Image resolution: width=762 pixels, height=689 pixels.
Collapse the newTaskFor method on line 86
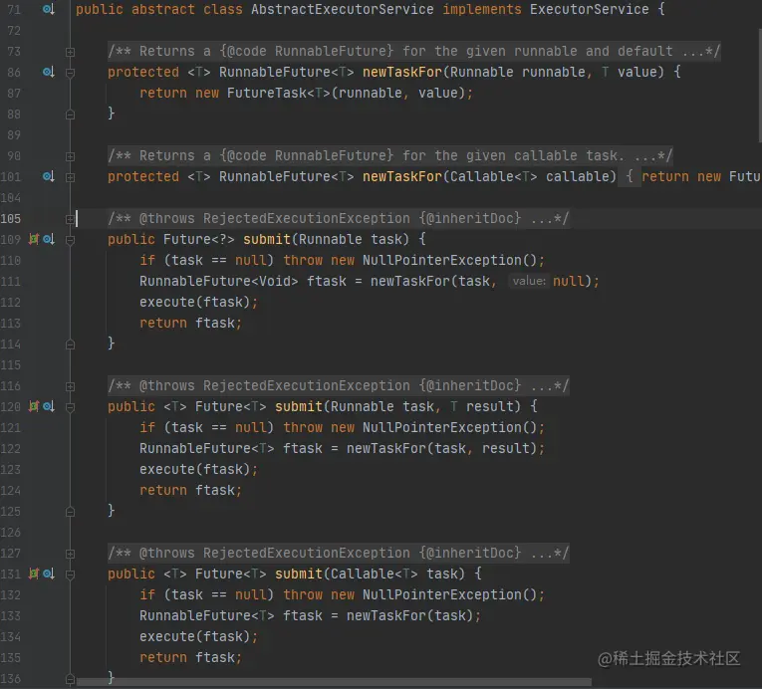[70, 73]
